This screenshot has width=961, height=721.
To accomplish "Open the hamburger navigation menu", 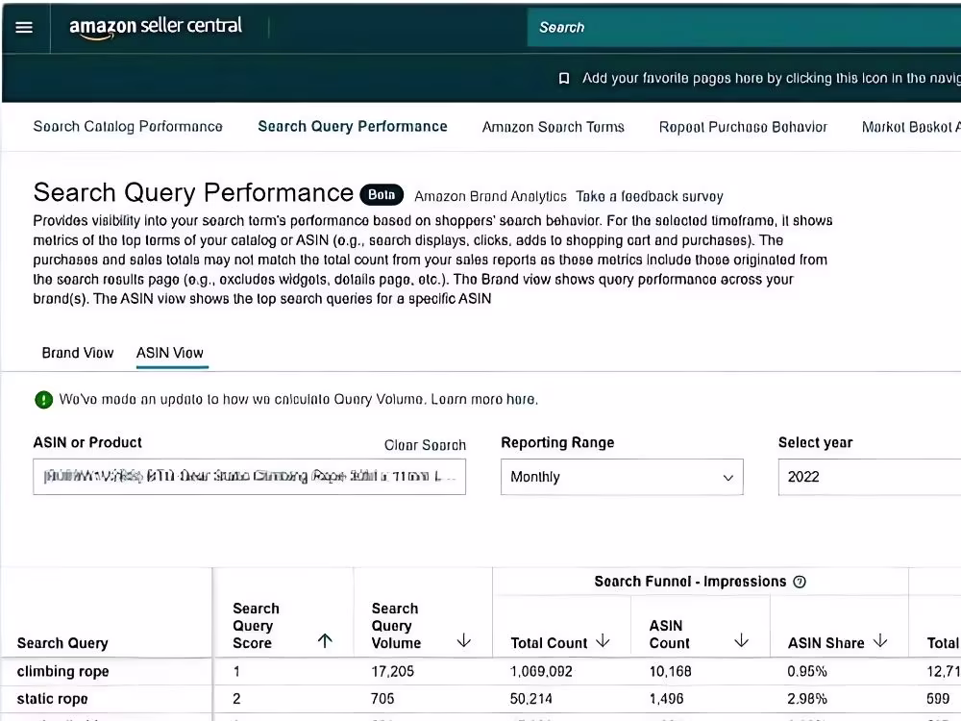I will 24,27.
